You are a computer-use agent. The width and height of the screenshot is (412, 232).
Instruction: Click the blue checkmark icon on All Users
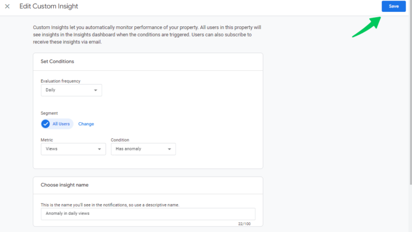[x=46, y=124]
